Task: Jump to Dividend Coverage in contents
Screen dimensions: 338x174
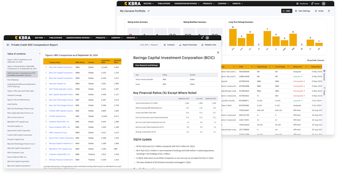Action: 14,95
